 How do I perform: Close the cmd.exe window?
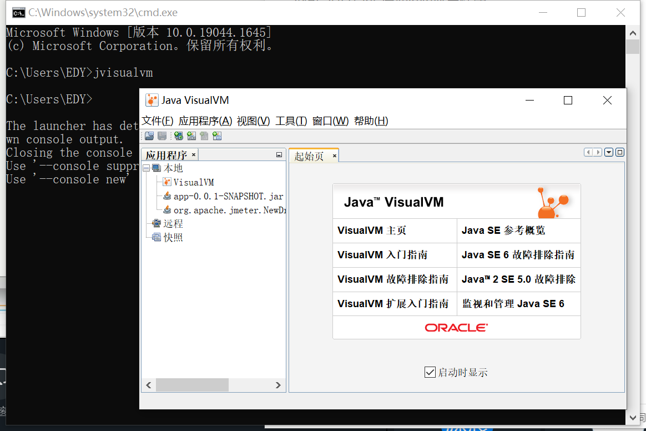coord(620,13)
